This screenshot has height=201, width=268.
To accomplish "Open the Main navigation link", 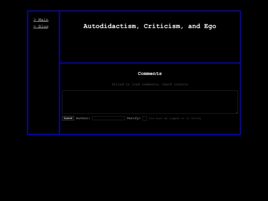I will pos(41,20).
